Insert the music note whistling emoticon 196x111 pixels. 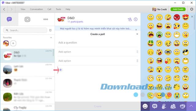(177, 87)
